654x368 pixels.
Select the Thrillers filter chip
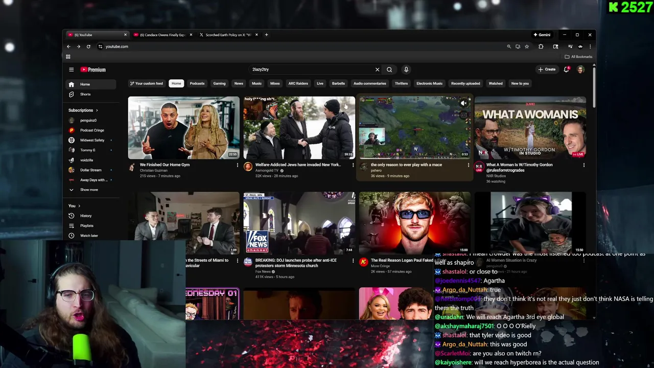click(401, 83)
